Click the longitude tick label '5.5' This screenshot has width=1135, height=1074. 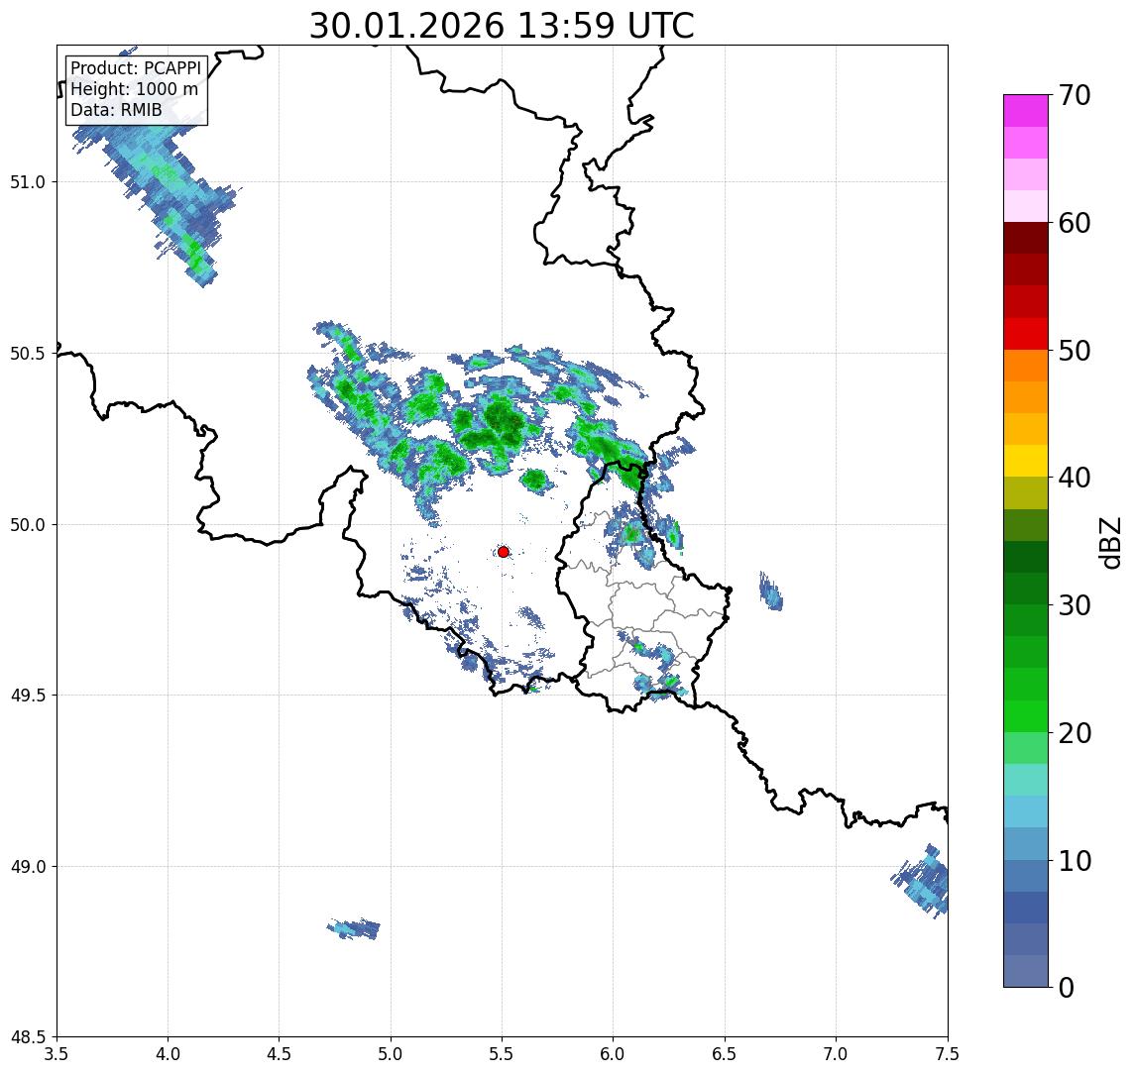point(503,1054)
